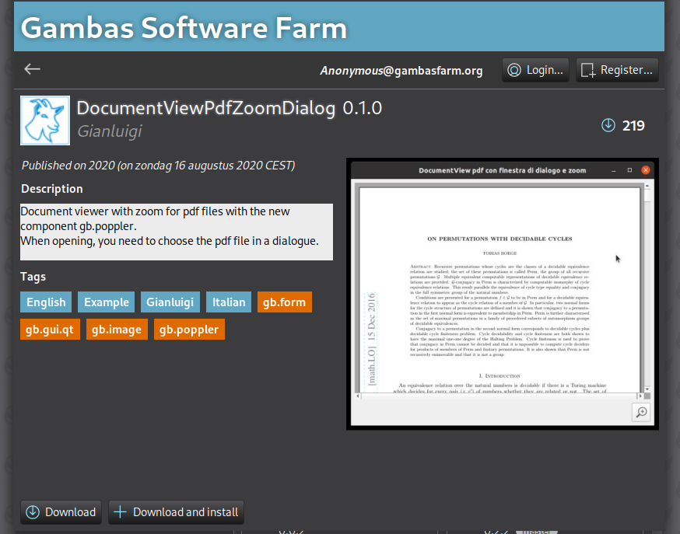The width and height of the screenshot is (680, 534).
Task: Click the download count icon beside 219
Action: pos(608,126)
